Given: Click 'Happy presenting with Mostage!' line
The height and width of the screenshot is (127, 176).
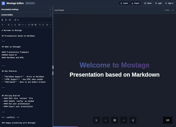Looking at the screenshot, I should [x=19, y=123].
